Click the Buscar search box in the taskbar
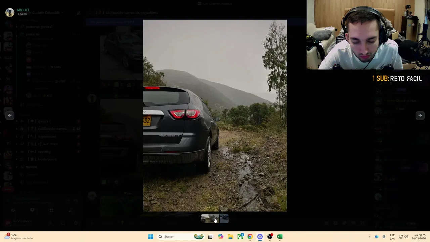Viewport: 430px width, 242px height. (181, 237)
